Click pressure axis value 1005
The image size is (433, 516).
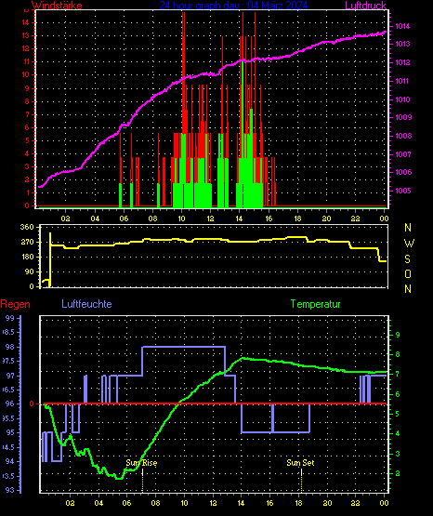[x=402, y=191]
